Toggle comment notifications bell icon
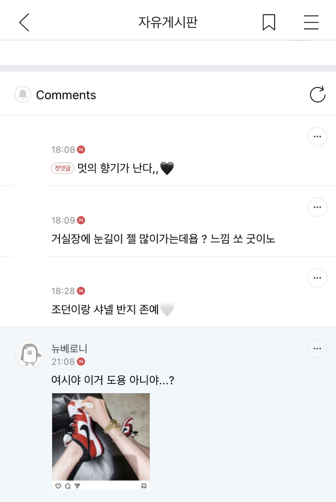The width and height of the screenshot is (336, 502). pos(23,95)
